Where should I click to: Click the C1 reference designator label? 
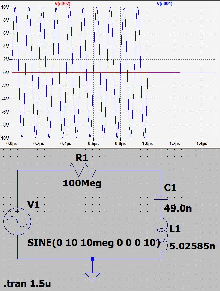[170, 188]
